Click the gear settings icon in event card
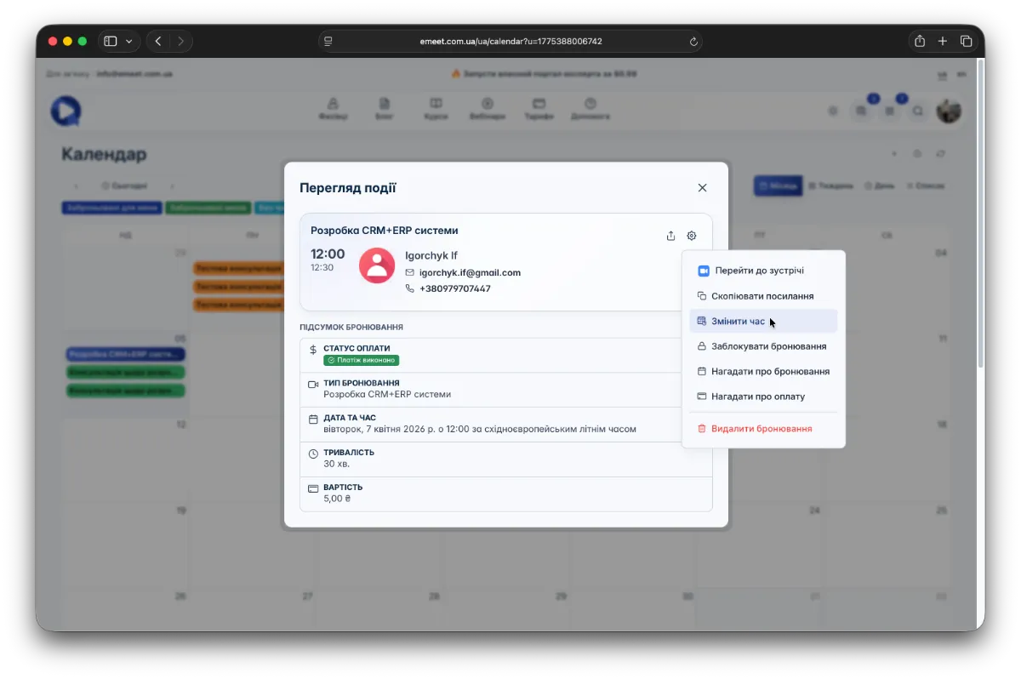 (x=692, y=236)
